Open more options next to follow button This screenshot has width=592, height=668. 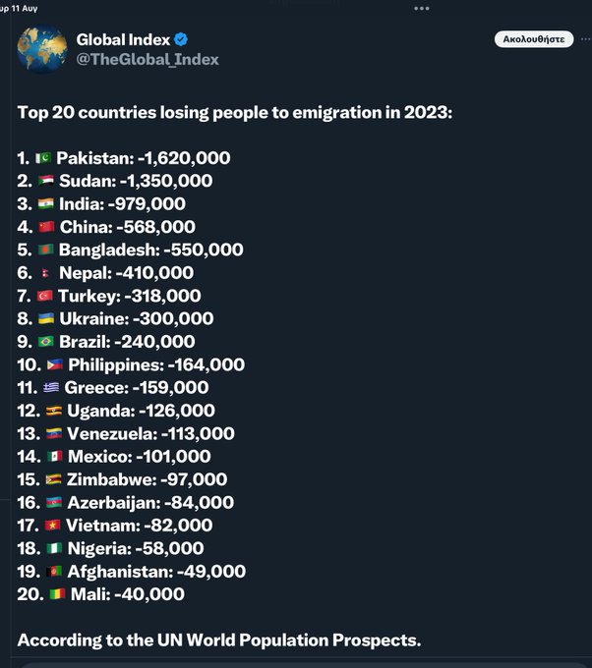click(586, 39)
